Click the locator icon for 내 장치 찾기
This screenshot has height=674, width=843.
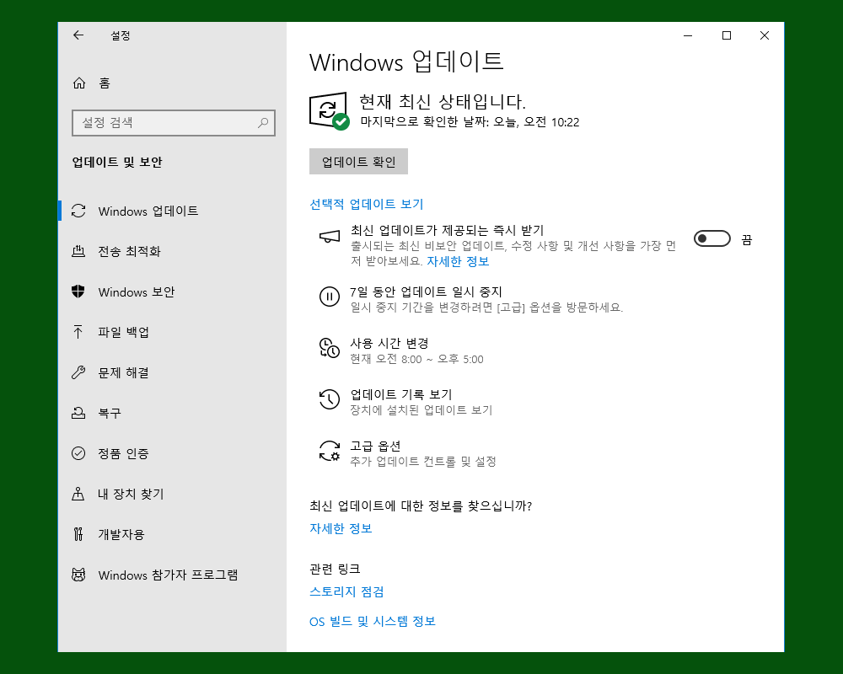pos(78,494)
